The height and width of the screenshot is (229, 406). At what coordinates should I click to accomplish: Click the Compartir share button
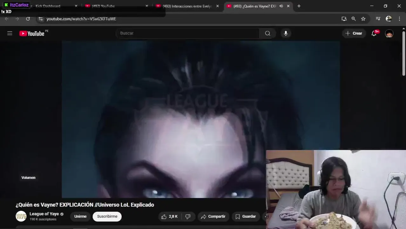coord(213,217)
